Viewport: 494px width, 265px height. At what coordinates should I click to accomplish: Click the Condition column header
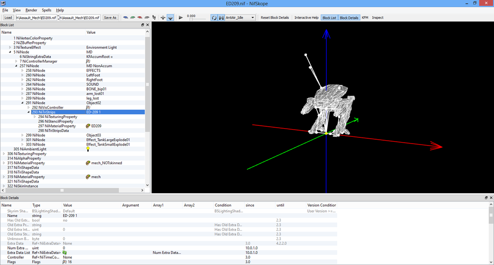[229, 205]
